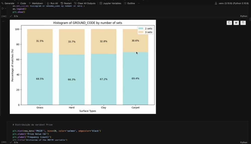Image resolution: width=251 pixels, height=144 pixels.
Task: Click the 68.5% label on Grass bar
Action: pyautogui.click(x=40, y=79)
